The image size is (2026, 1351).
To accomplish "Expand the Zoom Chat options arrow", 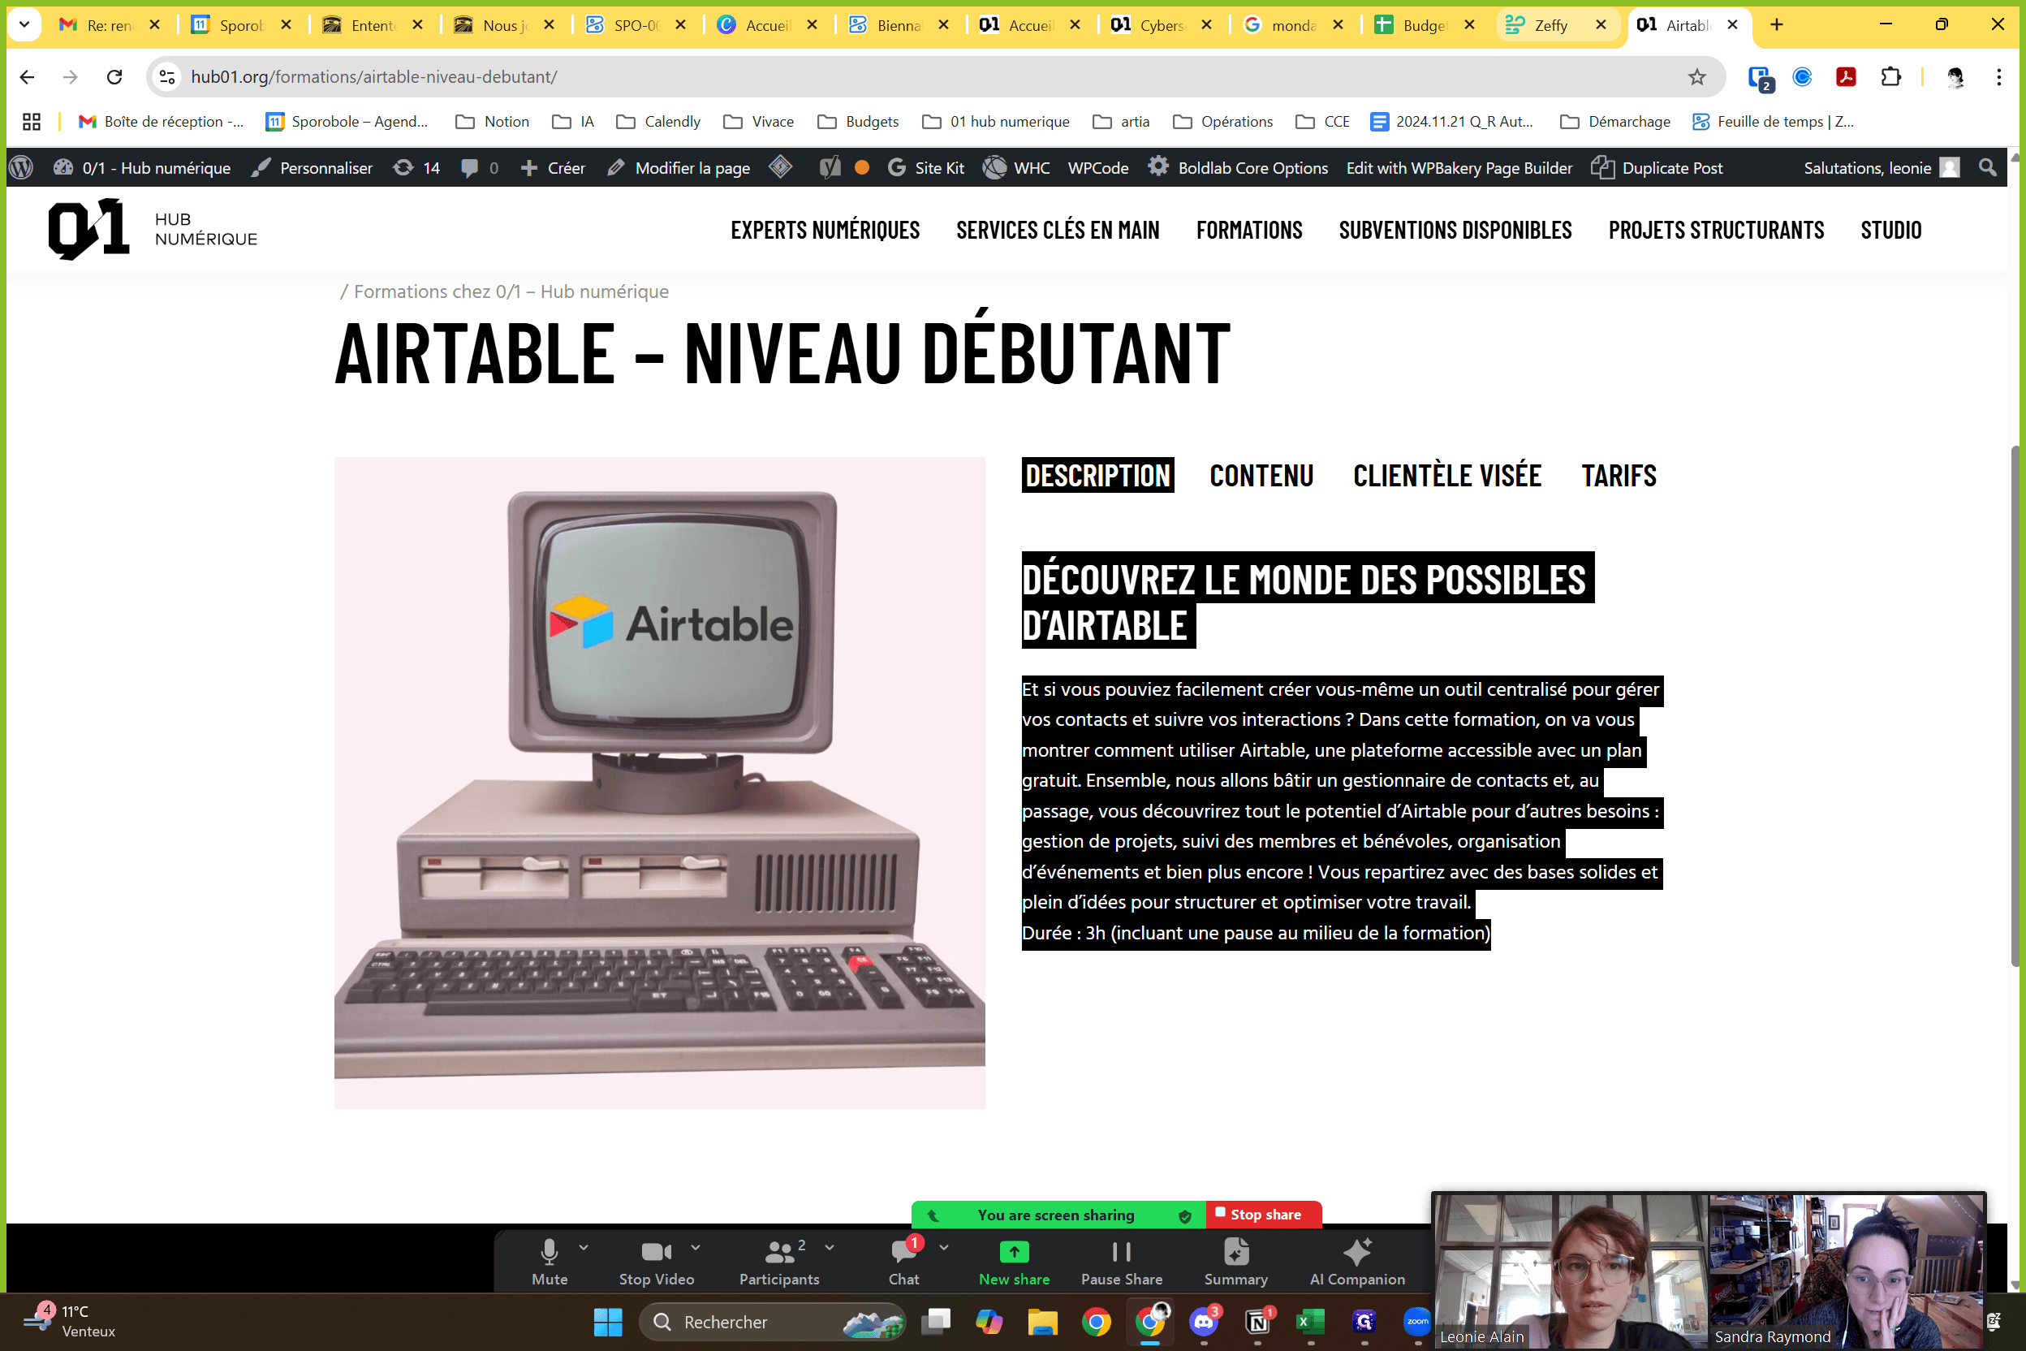I will [x=944, y=1247].
